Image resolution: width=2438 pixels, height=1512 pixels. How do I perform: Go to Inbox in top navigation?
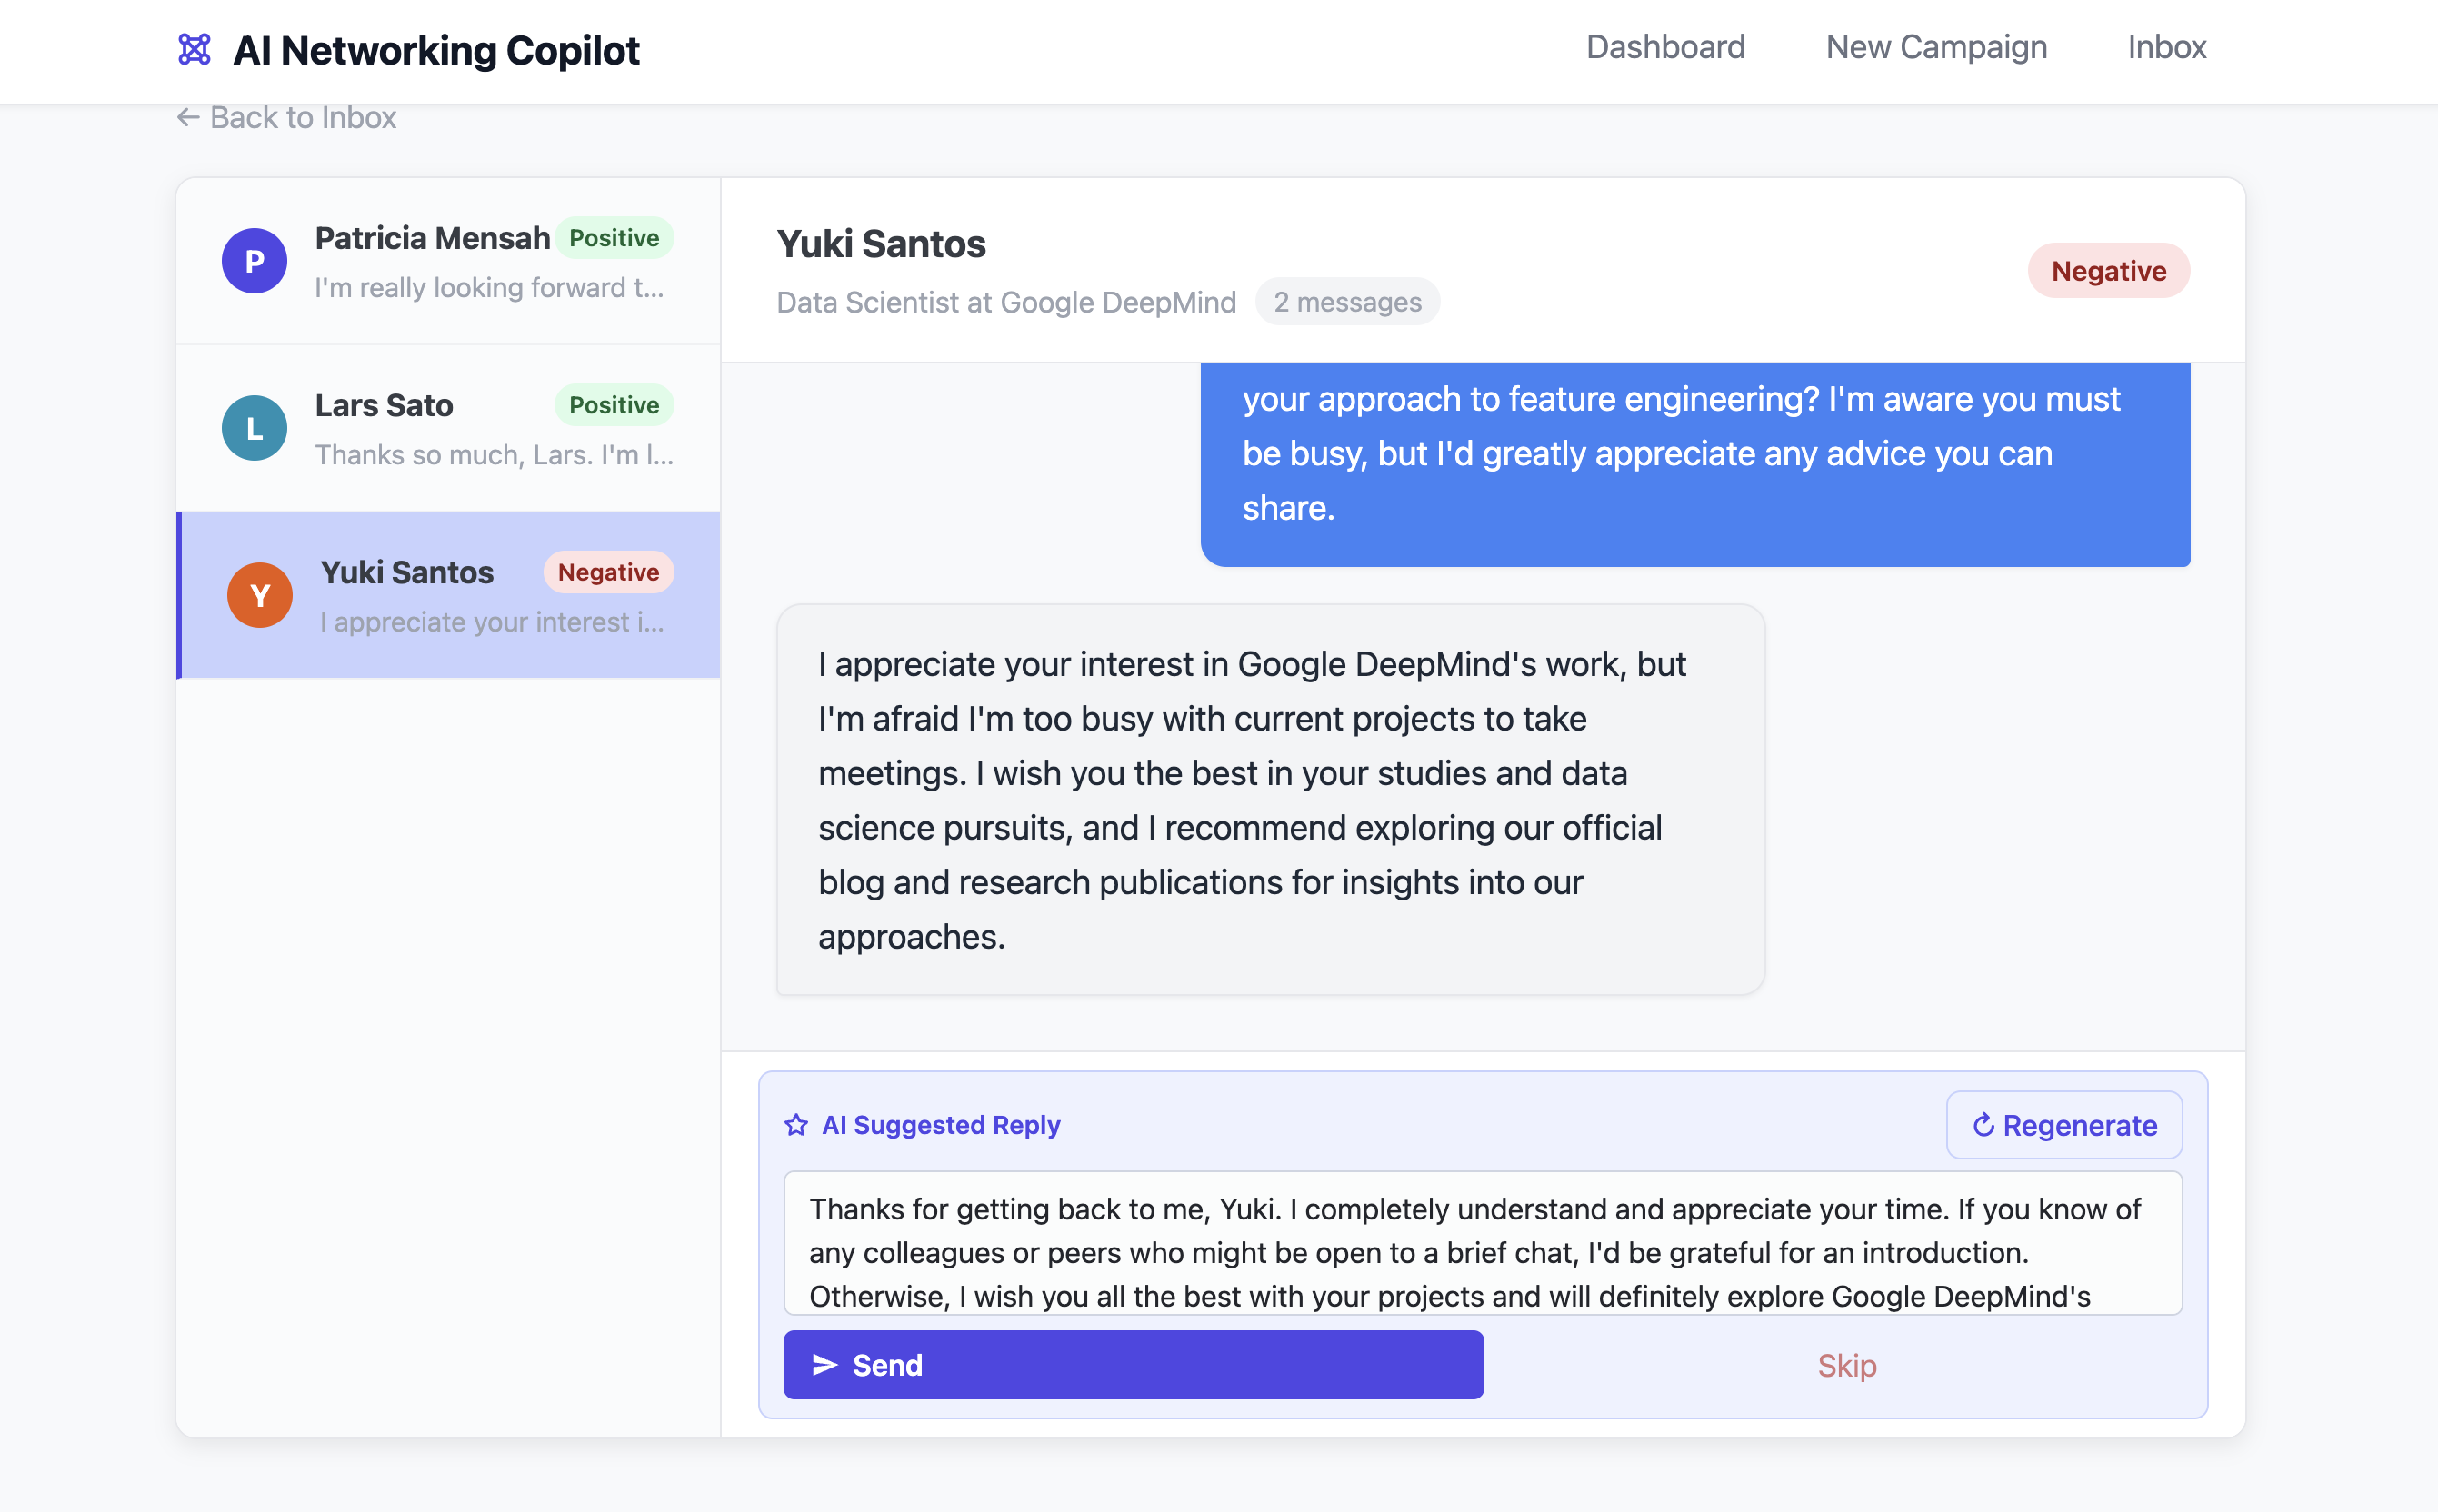(x=2166, y=47)
